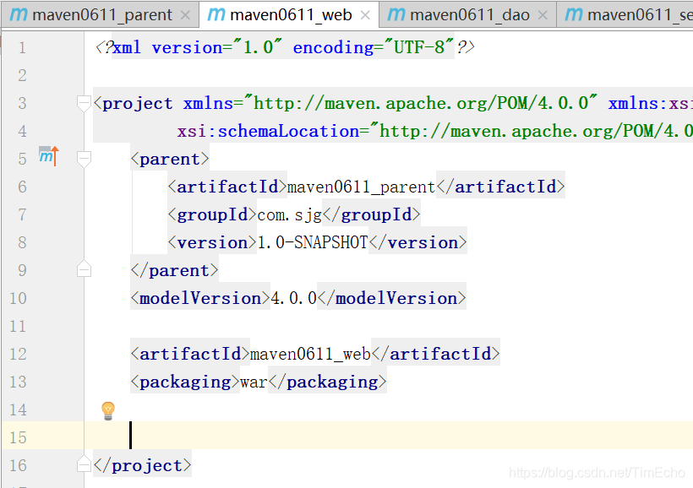The width and height of the screenshot is (693, 488).
Task: Click the 1.0-SNAPSHOT version text
Action: [312, 242]
